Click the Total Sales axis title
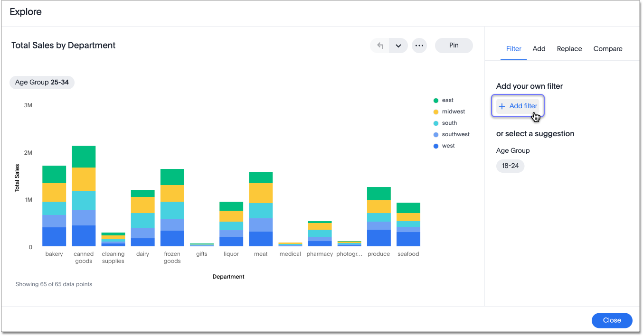Screen dimensions: 643x336 pos(18,178)
